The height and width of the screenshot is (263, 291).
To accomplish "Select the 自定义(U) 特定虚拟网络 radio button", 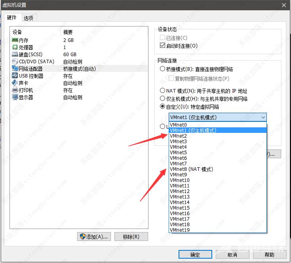I will (162, 106).
